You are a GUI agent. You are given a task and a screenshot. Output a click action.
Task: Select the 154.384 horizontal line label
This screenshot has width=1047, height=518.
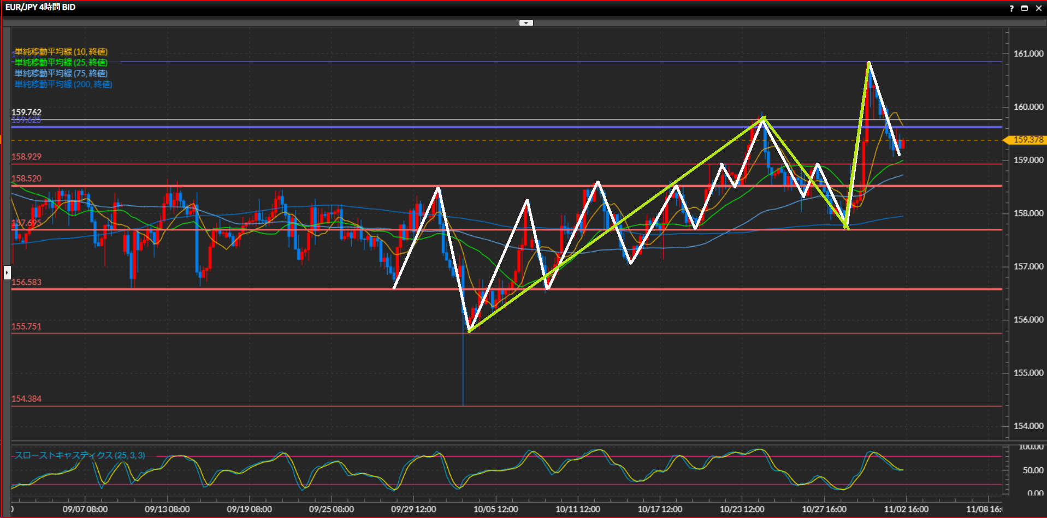[26, 399]
